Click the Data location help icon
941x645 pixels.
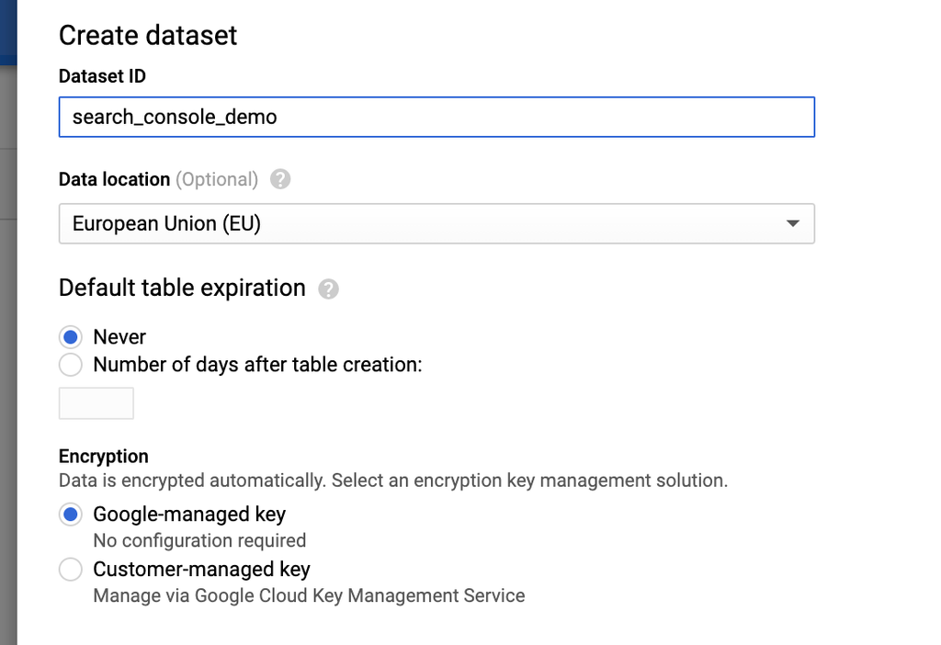point(280,179)
